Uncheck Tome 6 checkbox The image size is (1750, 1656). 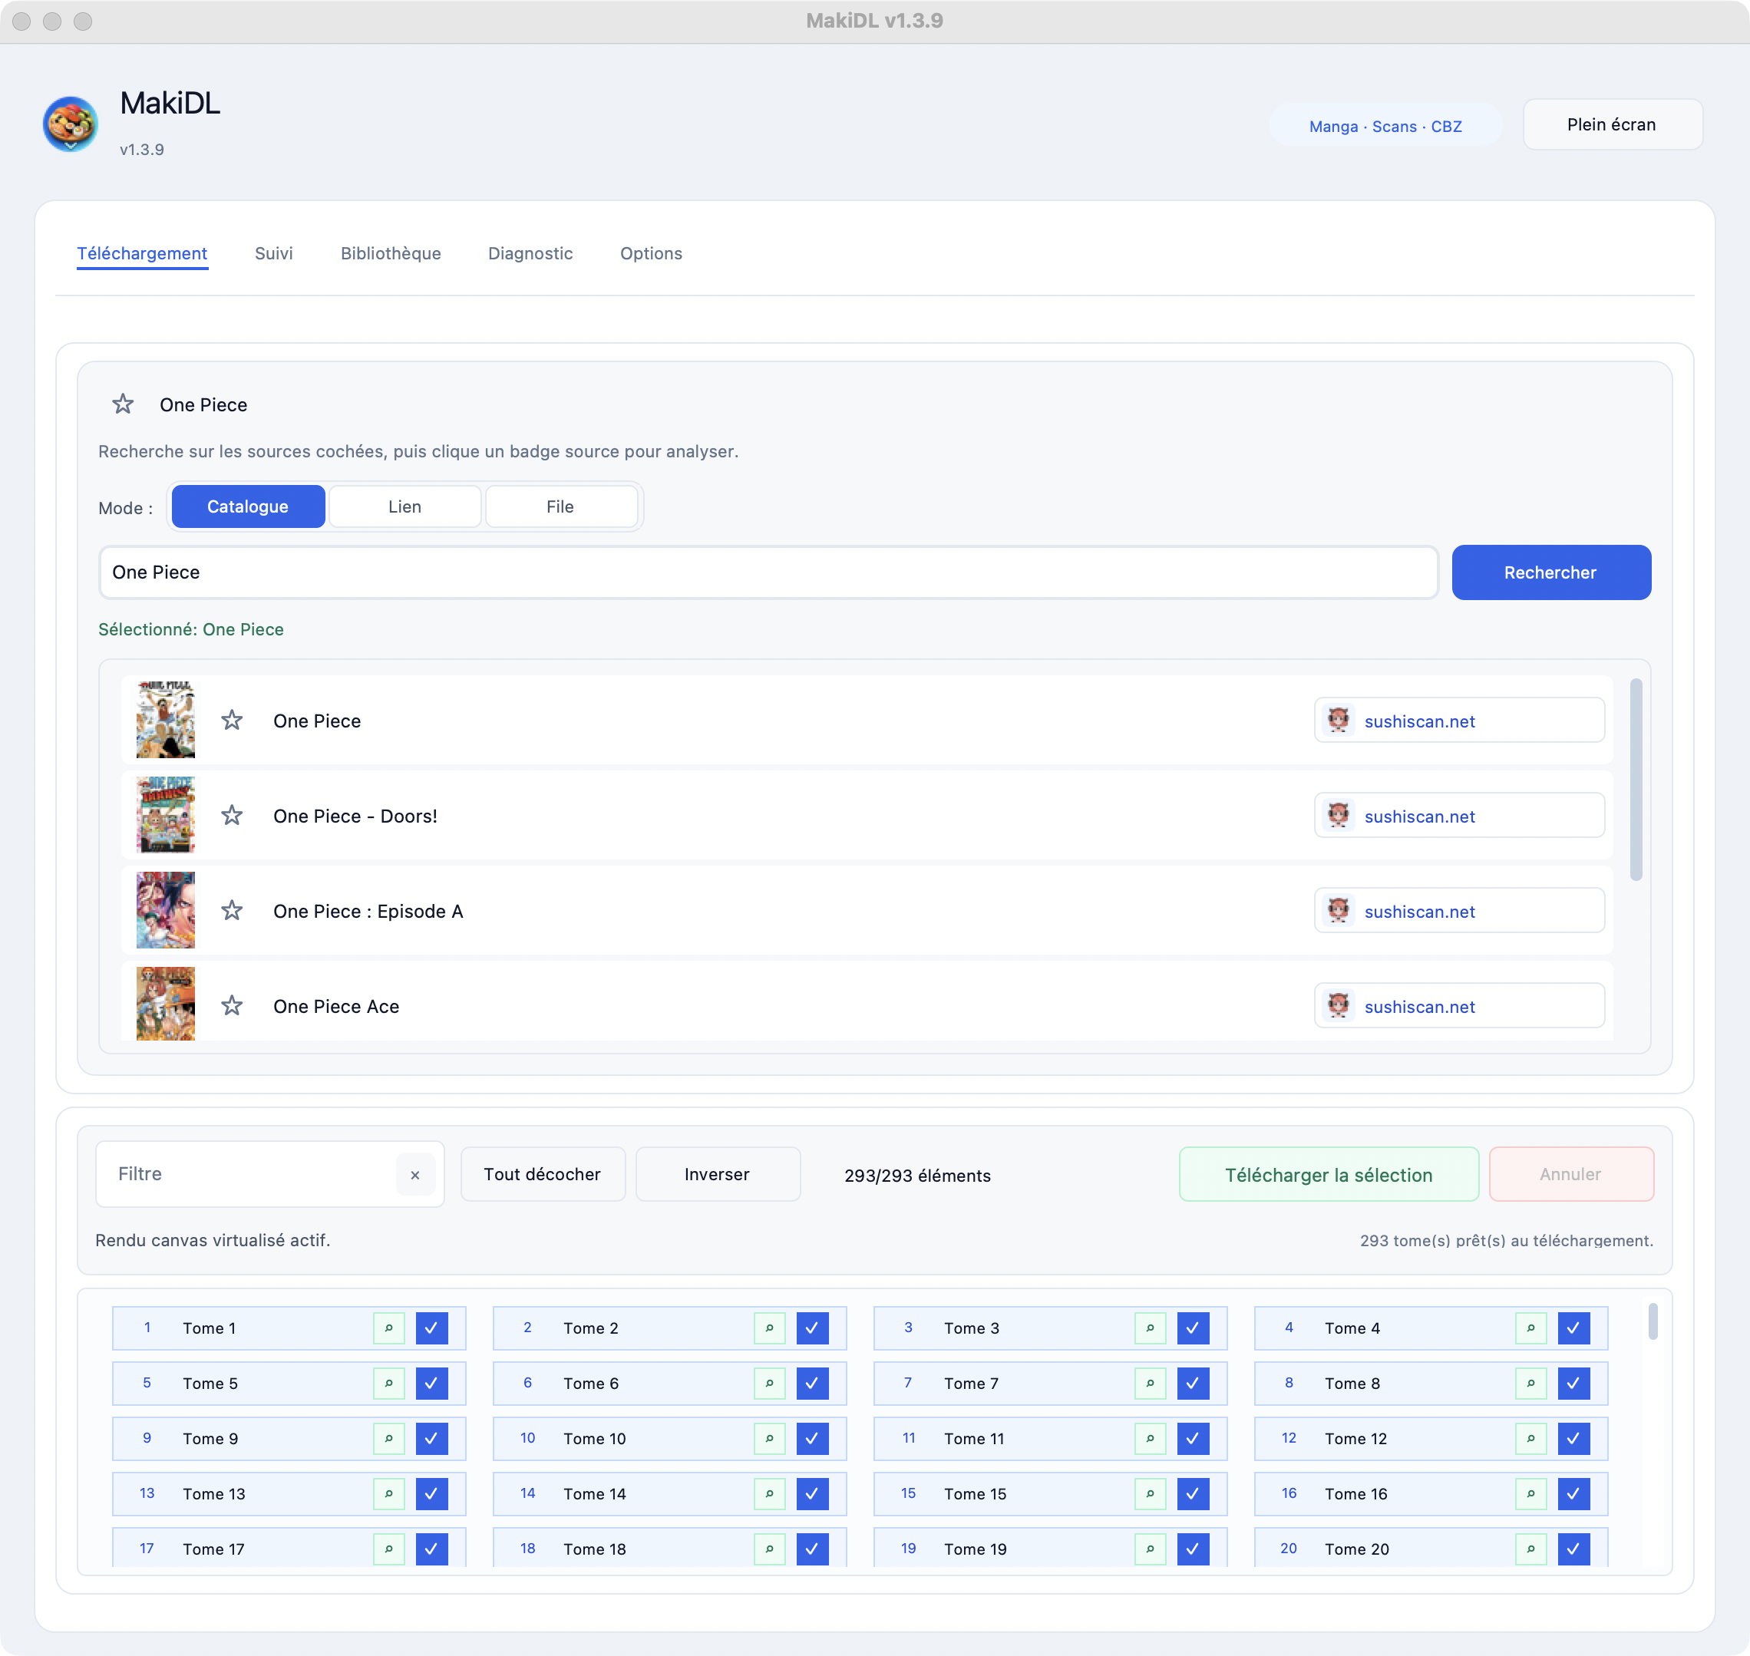point(812,1384)
